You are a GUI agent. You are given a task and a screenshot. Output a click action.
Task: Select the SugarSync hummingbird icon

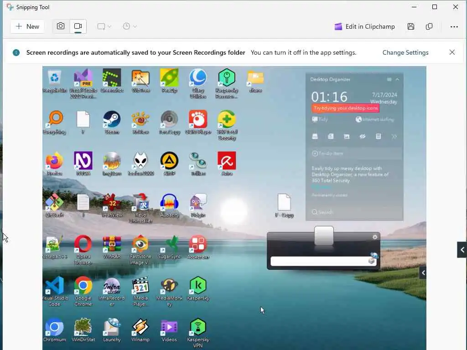point(169,247)
